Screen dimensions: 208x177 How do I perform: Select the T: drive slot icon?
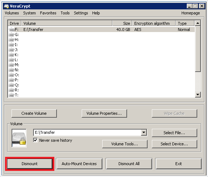coord(12,95)
